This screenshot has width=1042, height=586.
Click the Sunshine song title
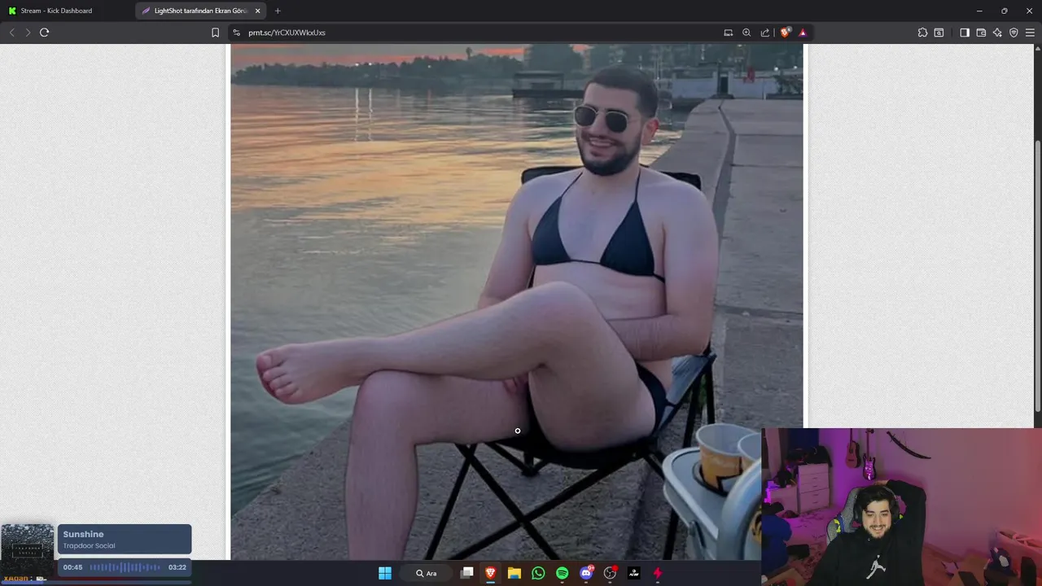pyautogui.click(x=83, y=534)
